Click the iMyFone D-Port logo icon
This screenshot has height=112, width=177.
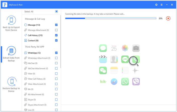tap(5, 5)
